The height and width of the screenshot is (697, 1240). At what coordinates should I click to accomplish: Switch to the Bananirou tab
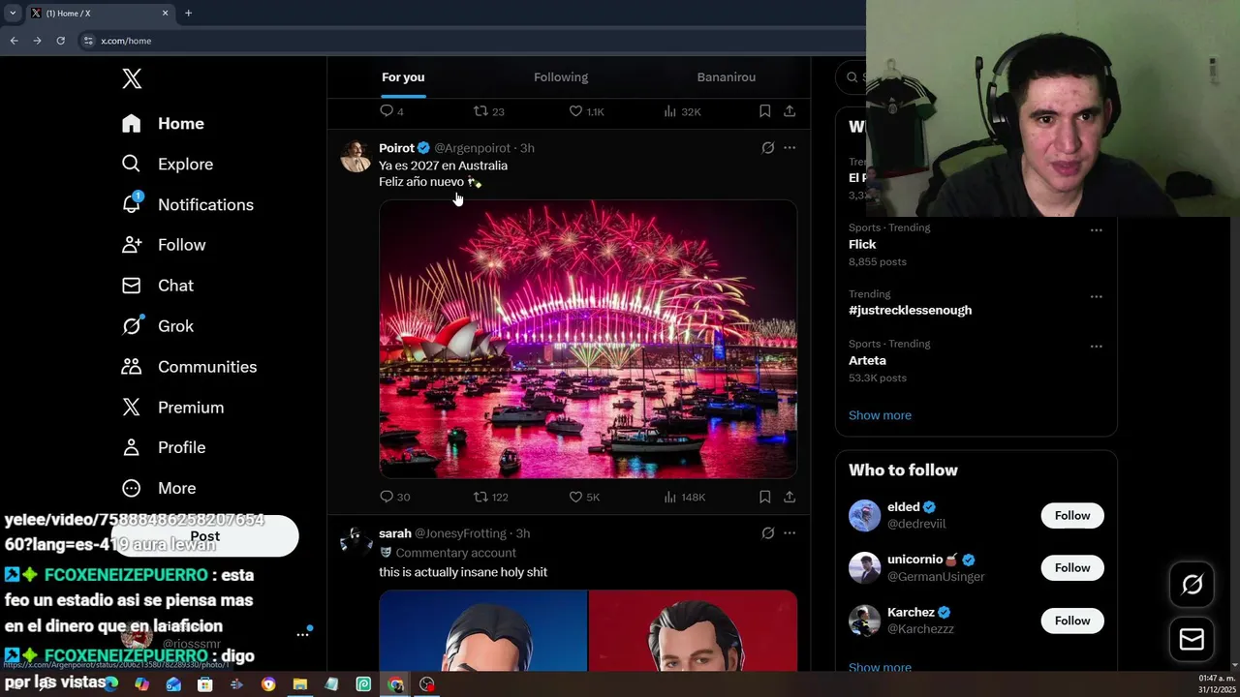coord(727,77)
